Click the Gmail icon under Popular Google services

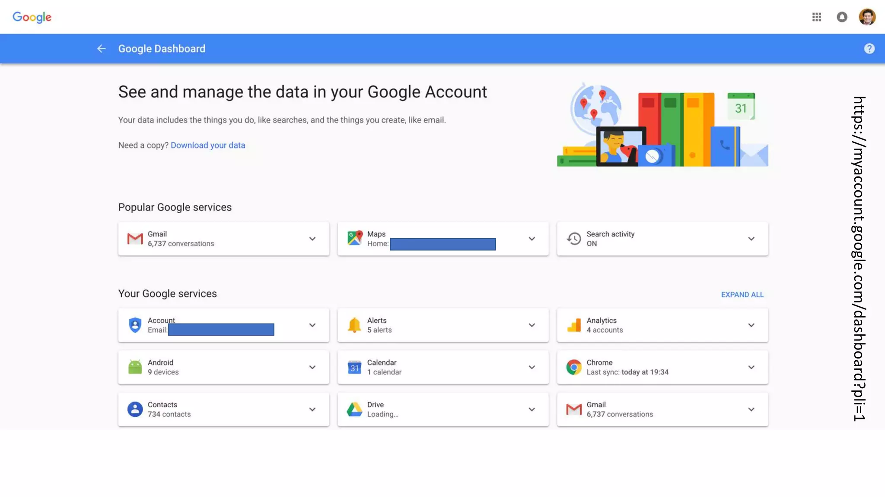pyautogui.click(x=135, y=239)
